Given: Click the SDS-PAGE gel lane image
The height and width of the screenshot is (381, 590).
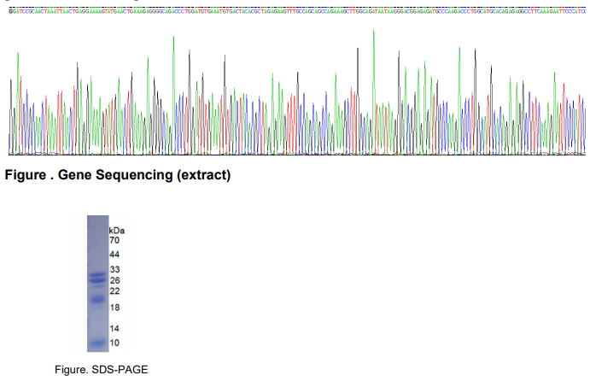Looking at the screenshot, I should click(x=96, y=282).
